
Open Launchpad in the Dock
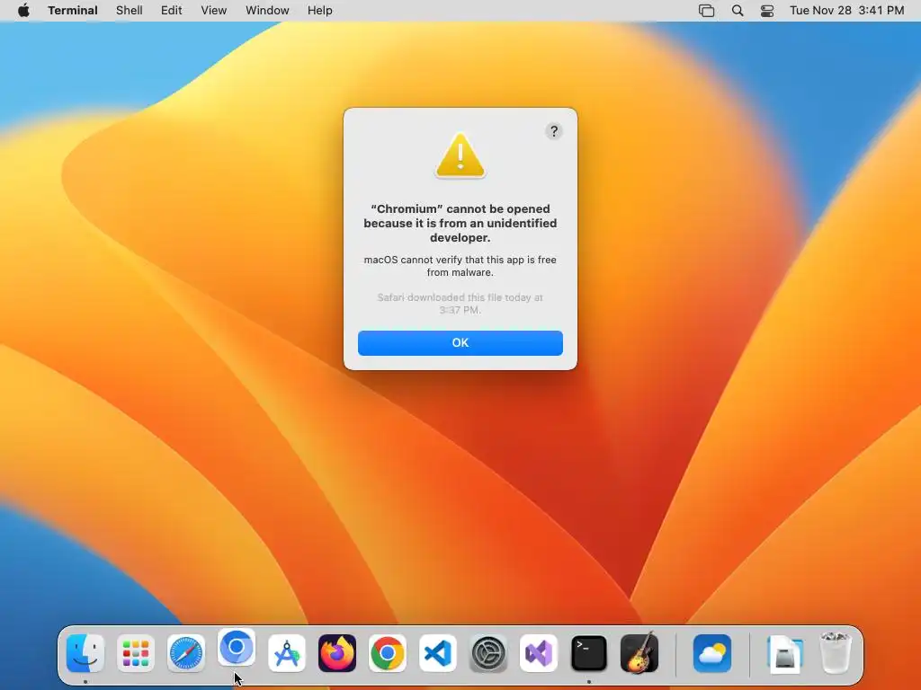pos(136,653)
